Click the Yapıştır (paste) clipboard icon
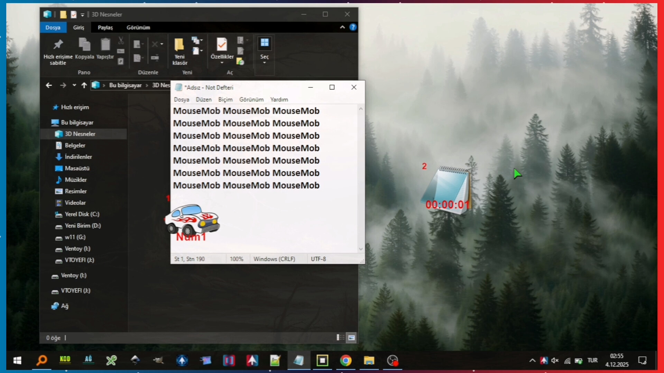The height and width of the screenshot is (373, 664). (105, 45)
